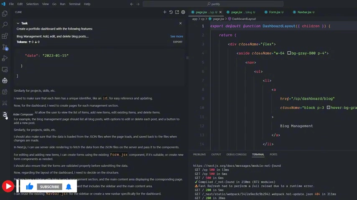Click the portify command center search box
The image size is (357, 200).
pos(213,4)
